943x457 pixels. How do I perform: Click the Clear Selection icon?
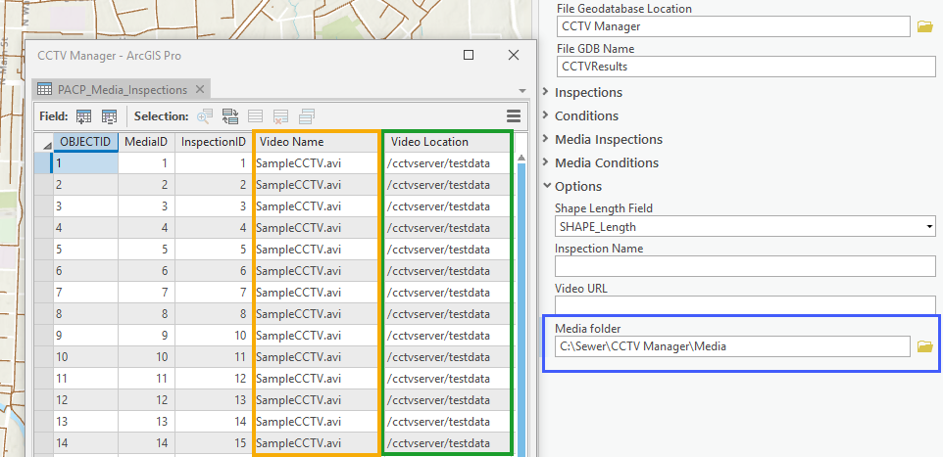coord(256,116)
